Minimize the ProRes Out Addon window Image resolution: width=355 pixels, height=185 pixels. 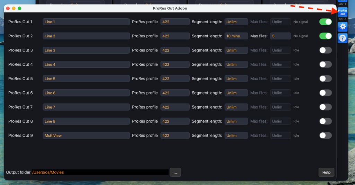coord(14,8)
